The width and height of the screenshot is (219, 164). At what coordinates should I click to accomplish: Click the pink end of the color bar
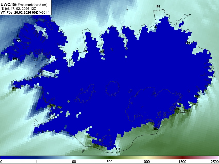click(216, 158)
